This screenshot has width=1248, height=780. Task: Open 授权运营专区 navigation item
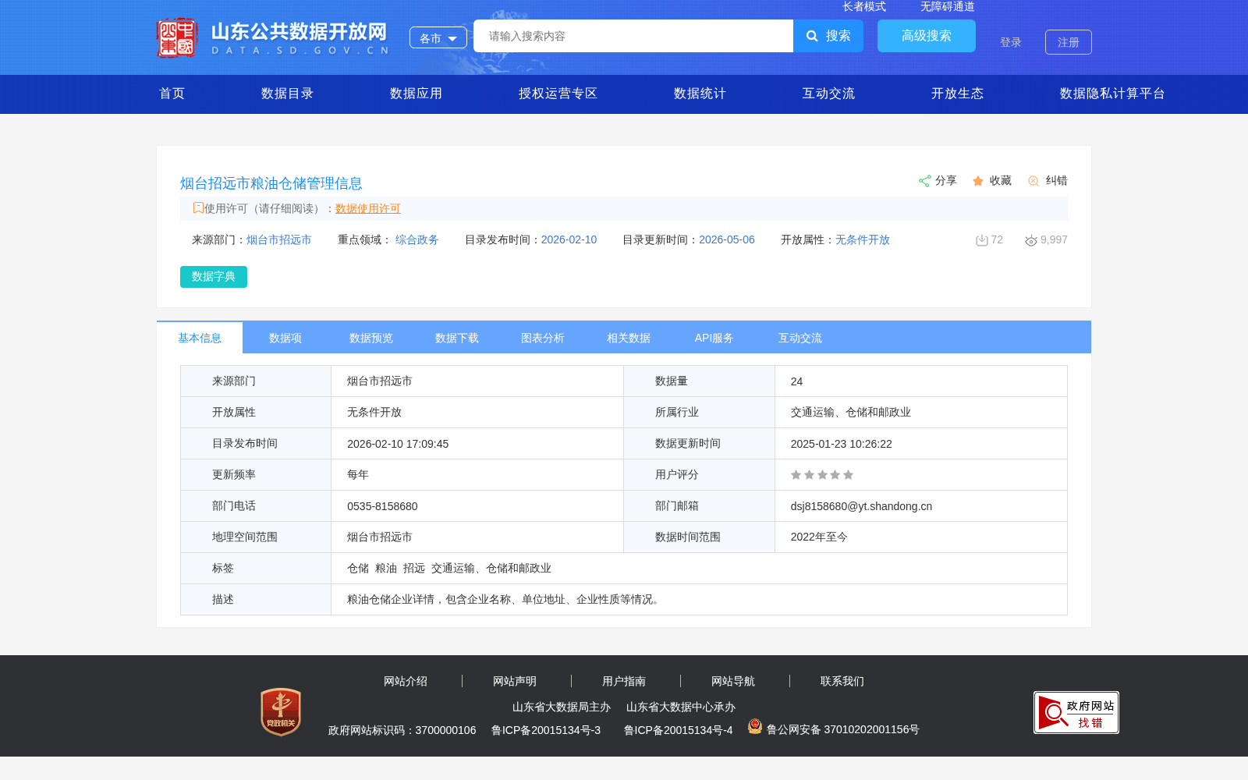point(558,94)
